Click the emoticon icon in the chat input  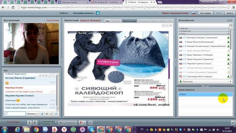coord(6,114)
